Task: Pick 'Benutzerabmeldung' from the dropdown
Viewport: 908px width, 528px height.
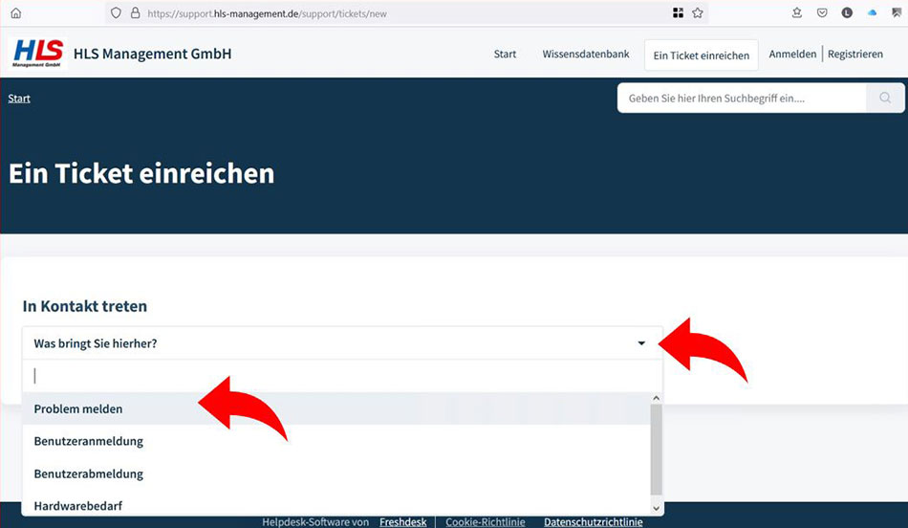Action: 88,473
